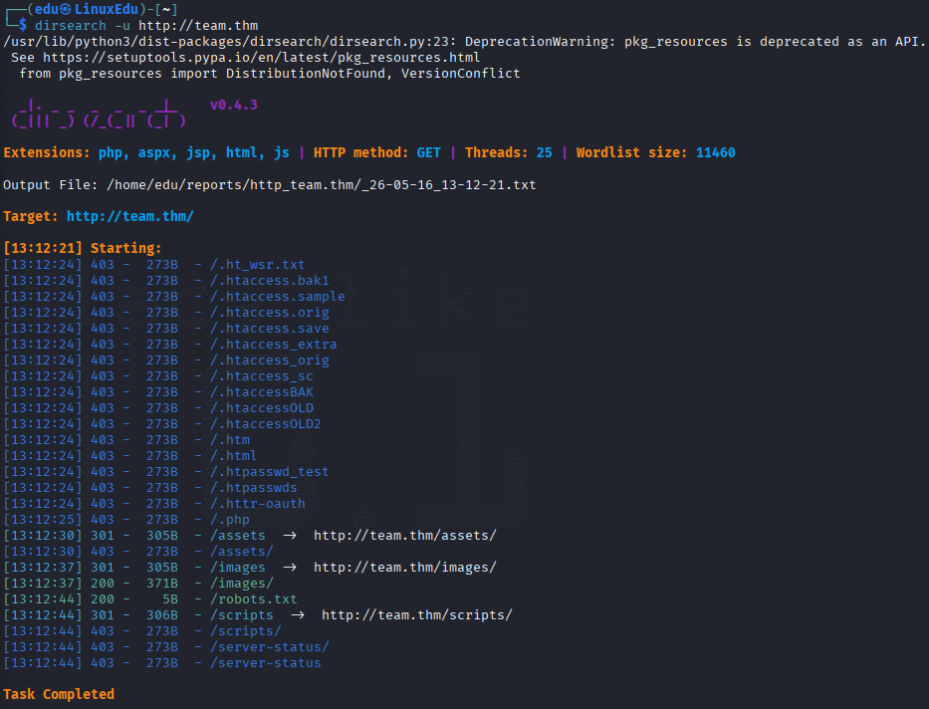This screenshot has width=929, height=709.
Task: Follow the redirect URL http://team.thm/images/
Action: [404, 568]
